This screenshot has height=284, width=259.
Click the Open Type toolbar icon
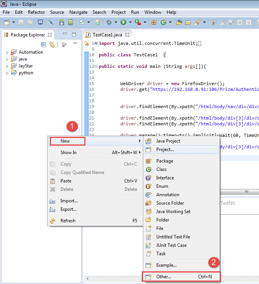[179, 23]
